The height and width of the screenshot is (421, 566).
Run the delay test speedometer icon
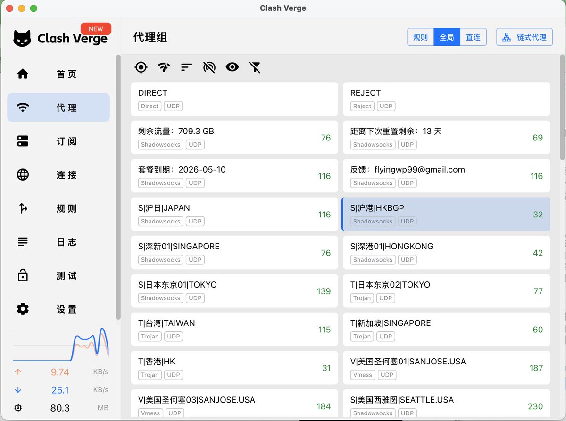(x=164, y=67)
